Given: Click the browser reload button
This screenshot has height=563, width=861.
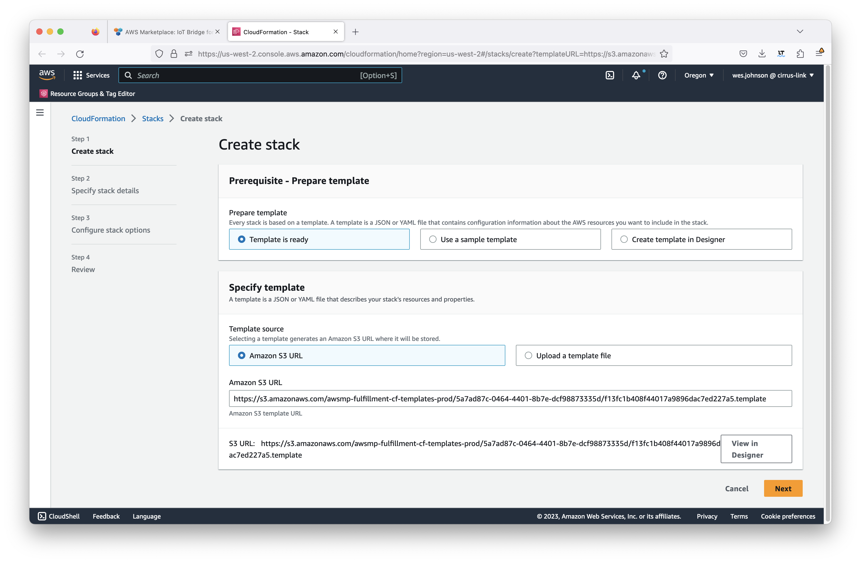Looking at the screenshot, I should tap(80, 54).
